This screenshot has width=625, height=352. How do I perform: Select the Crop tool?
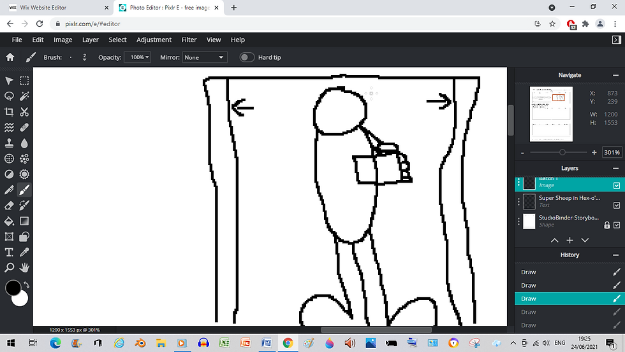pos(9,112)
